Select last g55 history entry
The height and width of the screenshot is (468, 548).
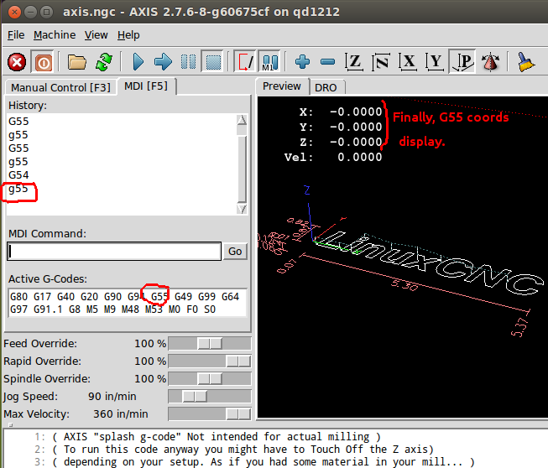coord(18,189)
